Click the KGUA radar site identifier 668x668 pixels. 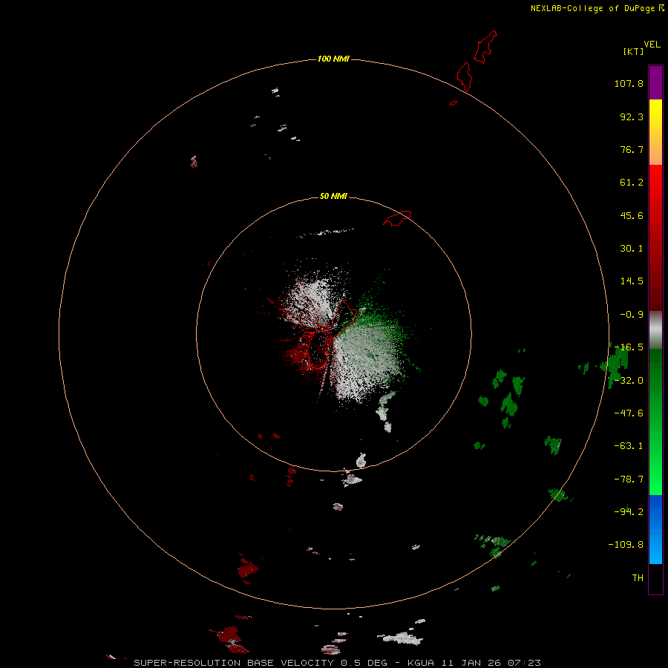click(x=421, y=663)
